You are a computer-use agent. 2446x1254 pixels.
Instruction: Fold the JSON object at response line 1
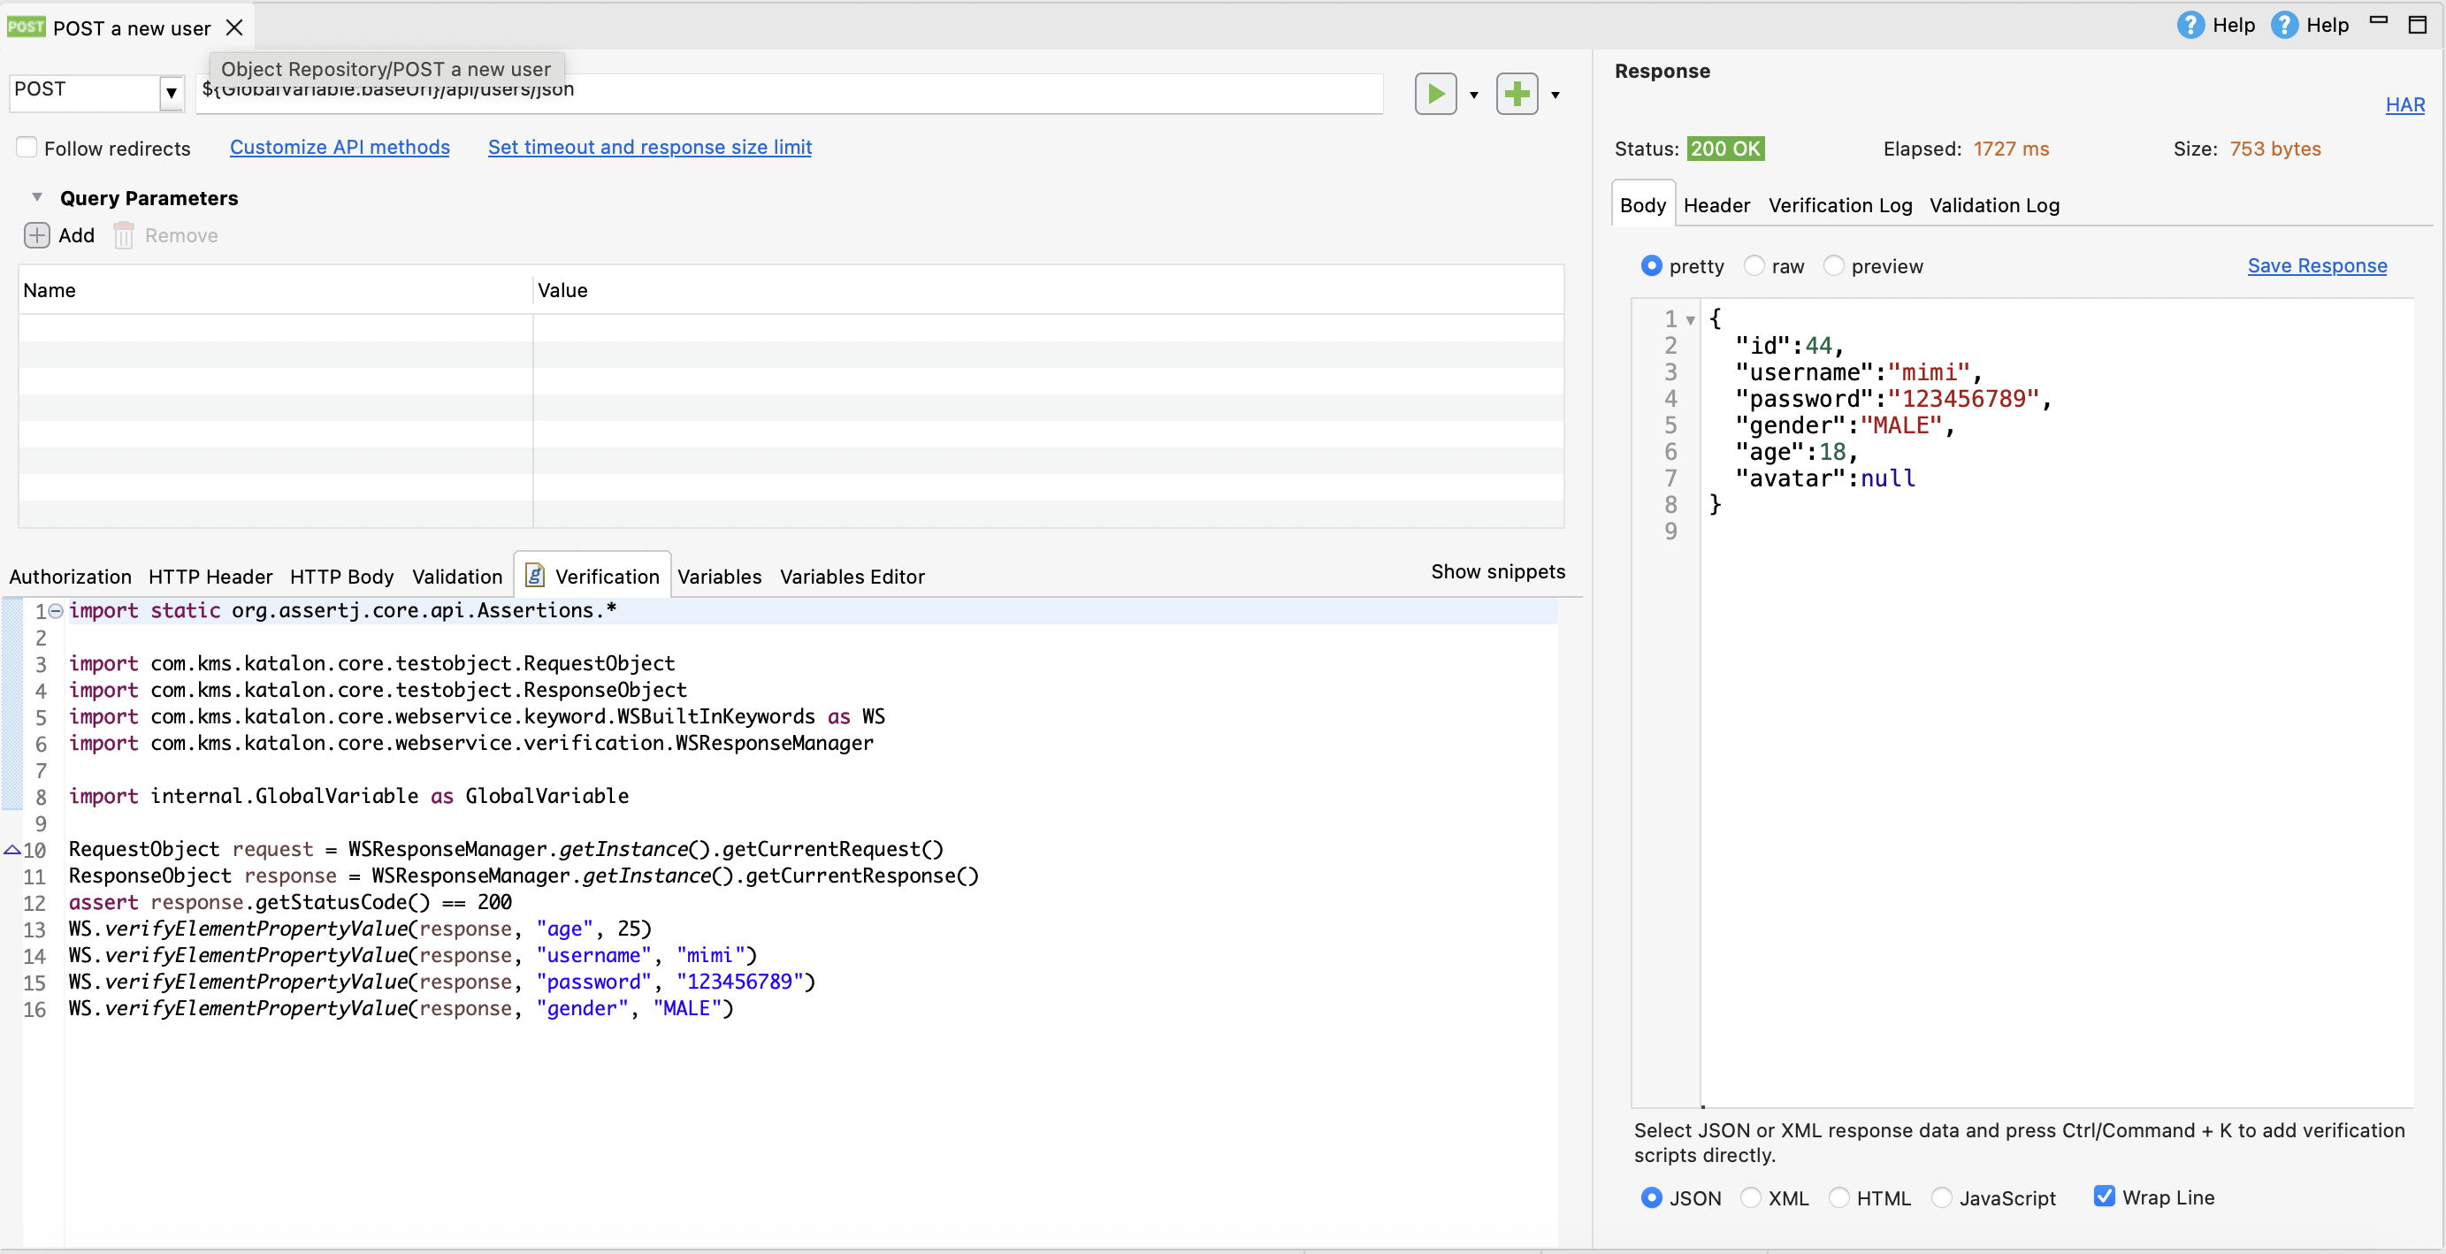tap(1690, 321)
